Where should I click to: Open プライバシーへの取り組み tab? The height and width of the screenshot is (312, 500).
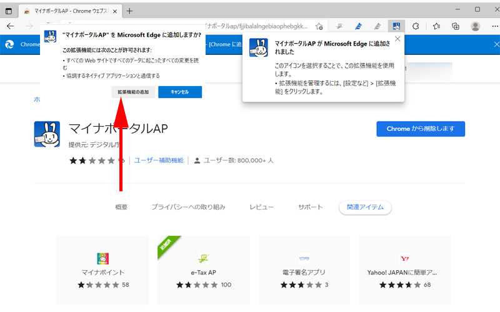pos(188,207)
